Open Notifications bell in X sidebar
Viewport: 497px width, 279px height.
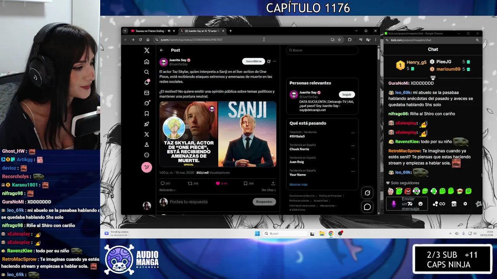click(146, 82)
